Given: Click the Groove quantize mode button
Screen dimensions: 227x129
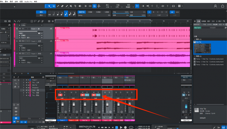Looking at the screenshot, I should 41,15.
